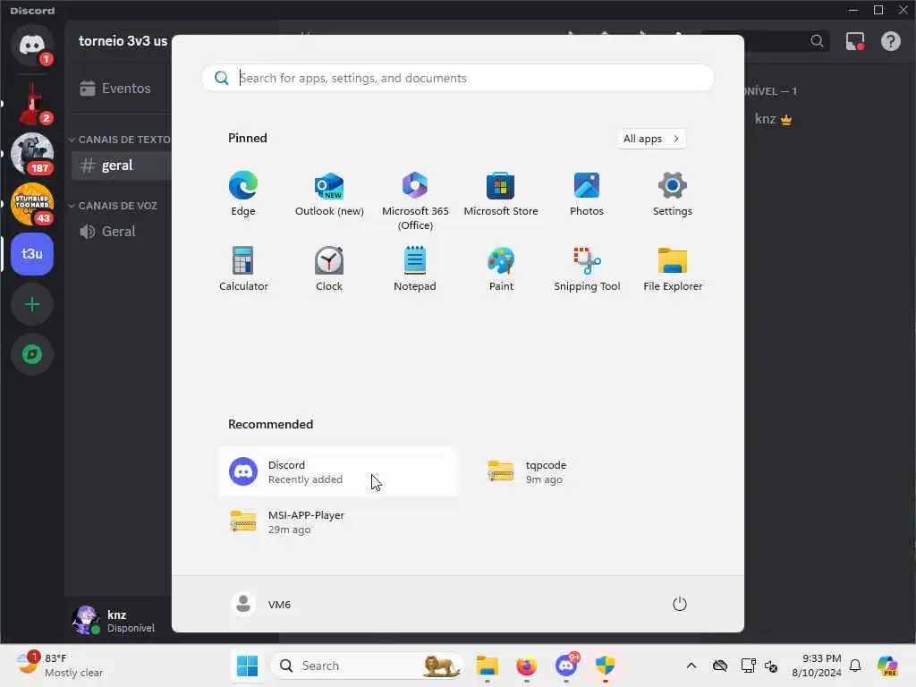Screen dimensions: 916x687
Task: Click Discord search magnifier icon
Action: [x=817, y=41]
